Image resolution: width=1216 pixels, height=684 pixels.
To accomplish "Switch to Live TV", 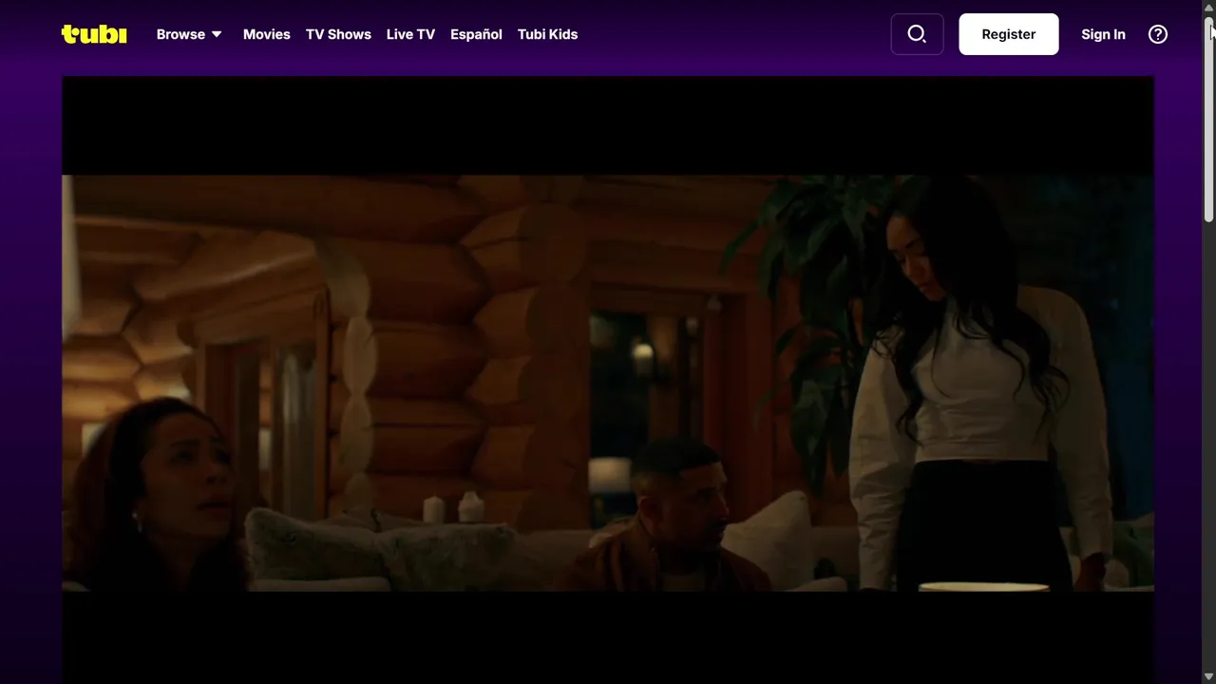I will (x=410, y=34).
